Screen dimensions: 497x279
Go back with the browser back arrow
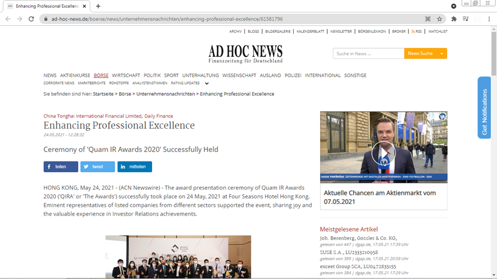[8, 19]
